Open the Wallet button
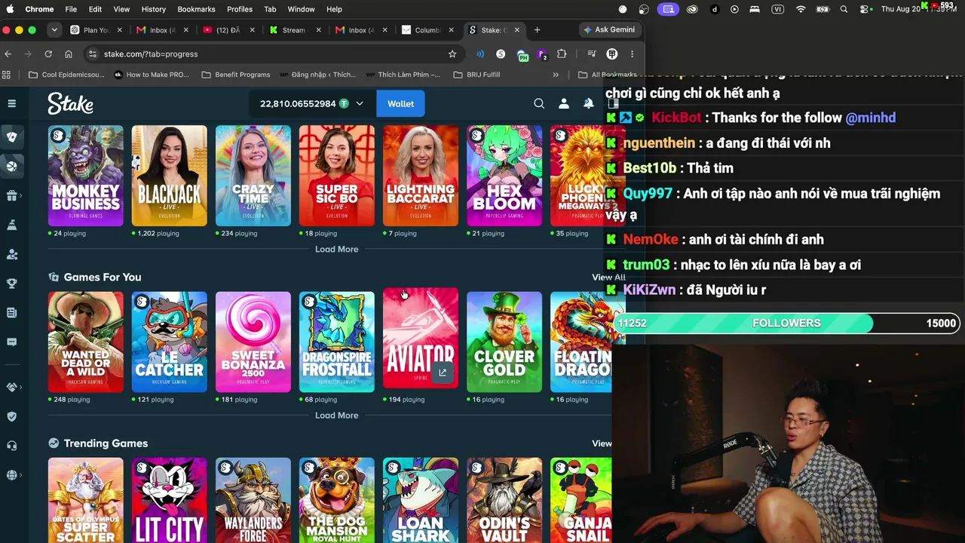 [400, 104]
